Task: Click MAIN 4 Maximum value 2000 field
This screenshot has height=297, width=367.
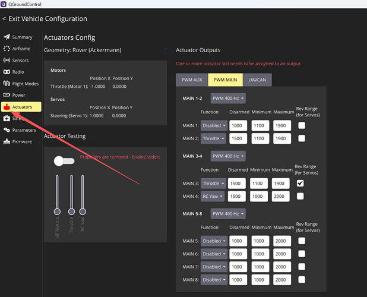Action: [281, 196]
